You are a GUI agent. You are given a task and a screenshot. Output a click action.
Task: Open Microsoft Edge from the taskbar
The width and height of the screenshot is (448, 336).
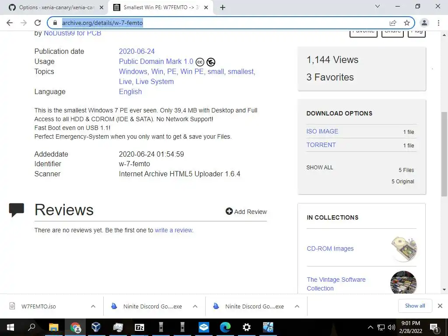225,327
